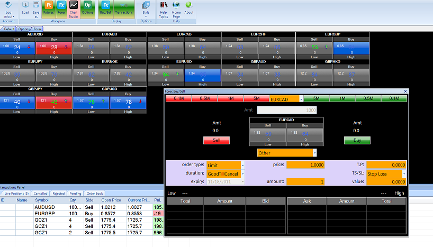Click the price input field
Screen dimensions: 433x247
click(305, 165)
